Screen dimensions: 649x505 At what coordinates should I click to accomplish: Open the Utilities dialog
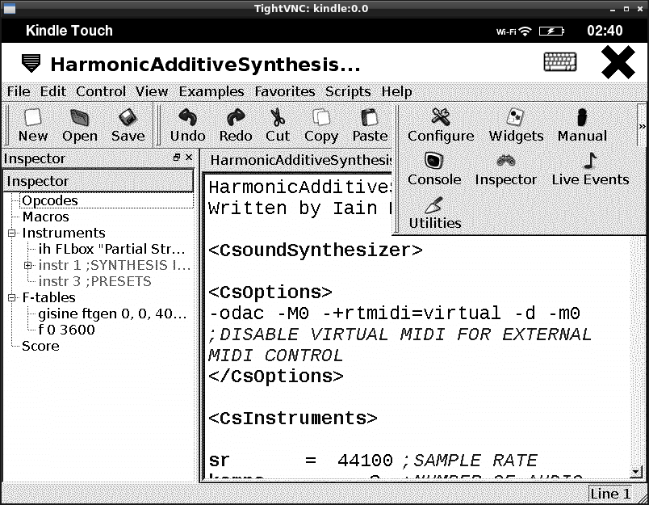point(434,213)
